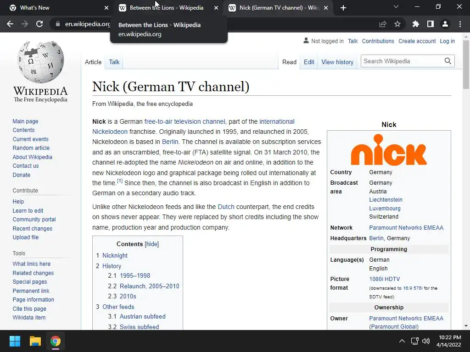
Task: Click the Wikipedia globe logo
Action: 40,62
